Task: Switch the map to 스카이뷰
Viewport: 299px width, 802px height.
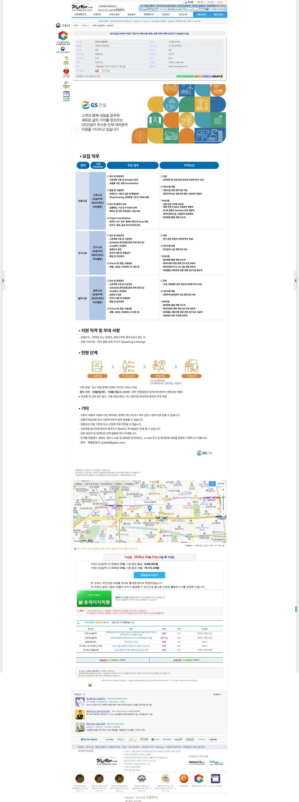Action: (x=220, y=484)
